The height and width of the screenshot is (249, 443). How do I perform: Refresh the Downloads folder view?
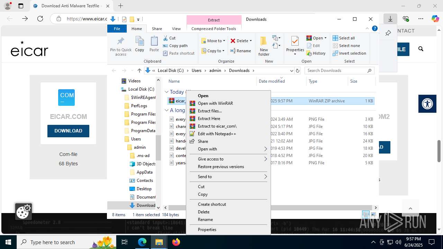(x=297, y=71)
